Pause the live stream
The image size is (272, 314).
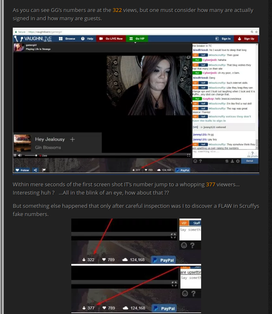[15, 155]
